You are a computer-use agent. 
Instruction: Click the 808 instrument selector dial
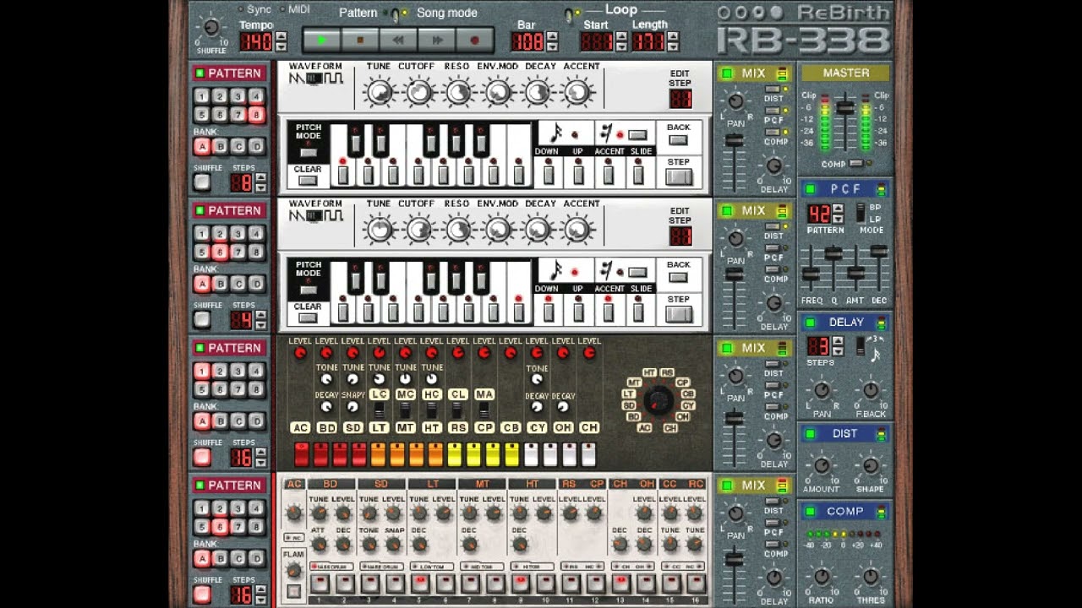658,400
